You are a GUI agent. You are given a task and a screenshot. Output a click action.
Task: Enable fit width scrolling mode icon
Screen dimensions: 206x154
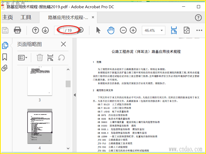pyautogui.click(x=174, y=30)
